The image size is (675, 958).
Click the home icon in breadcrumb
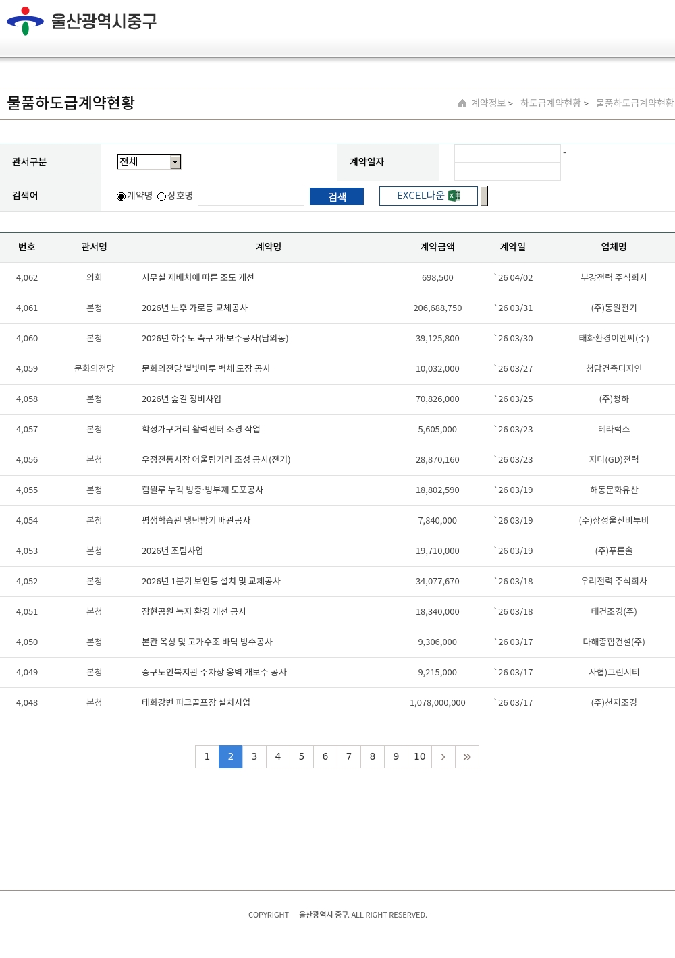tap(462, 103)
